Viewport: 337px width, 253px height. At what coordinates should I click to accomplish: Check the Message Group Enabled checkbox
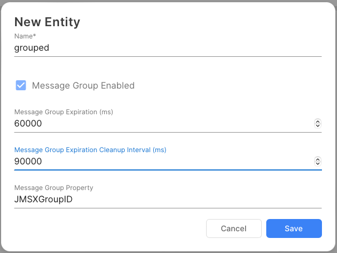[x=21, y=85]
